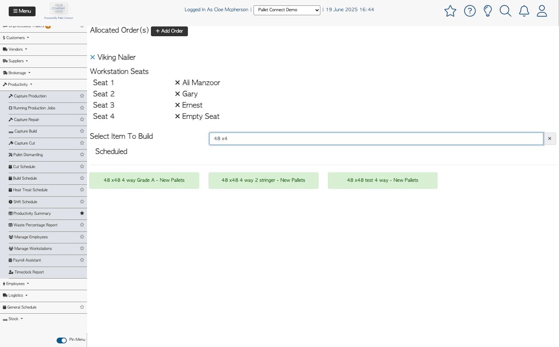Open the notifications bell icon
Viewport: 559px width, 347px height.
524,11
